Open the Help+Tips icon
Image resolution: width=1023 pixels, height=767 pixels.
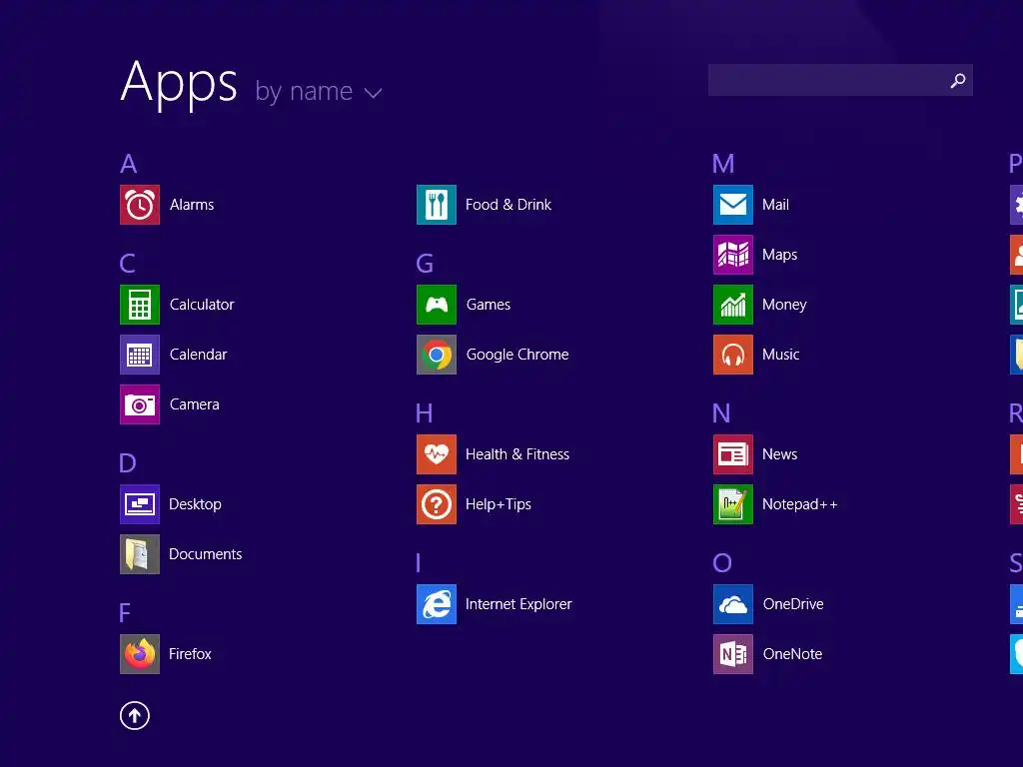437,504
